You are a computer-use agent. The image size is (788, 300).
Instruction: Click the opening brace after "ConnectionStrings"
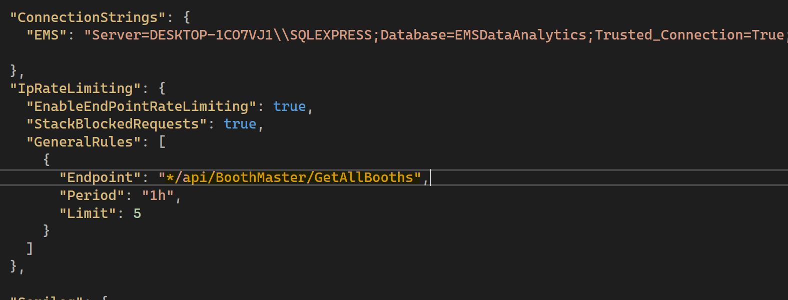pyautogui.click(x=187, y=17)
